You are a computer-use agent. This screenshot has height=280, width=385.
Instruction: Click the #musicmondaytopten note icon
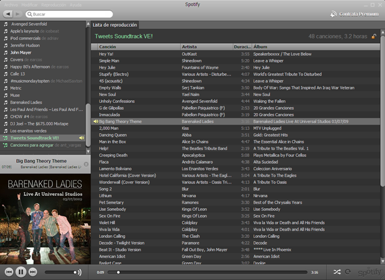(5, 81)
